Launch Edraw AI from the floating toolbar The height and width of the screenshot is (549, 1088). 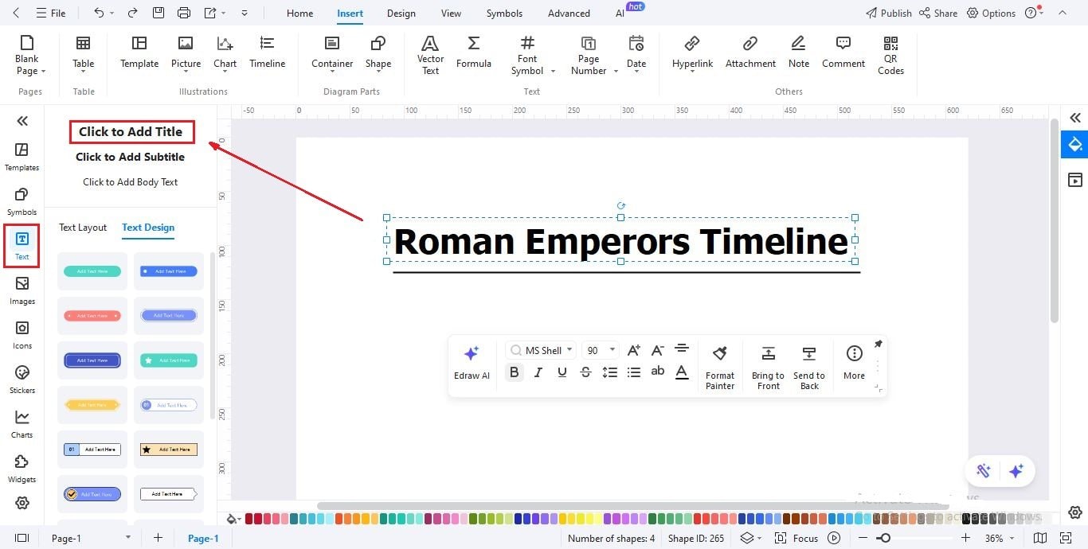[472, 362]
